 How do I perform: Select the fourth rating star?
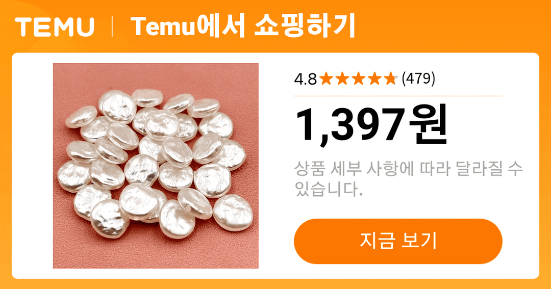point(374,78)
